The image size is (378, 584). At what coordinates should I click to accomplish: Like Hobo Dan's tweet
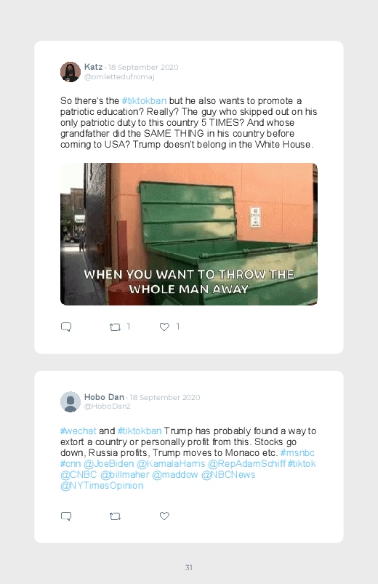(164, 516)
